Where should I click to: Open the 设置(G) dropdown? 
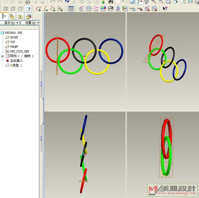pos(30,23)
